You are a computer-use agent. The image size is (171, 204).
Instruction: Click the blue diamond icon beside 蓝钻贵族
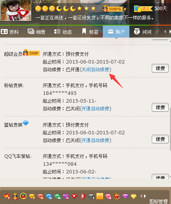pyautogui.click(x=26, y=123)
